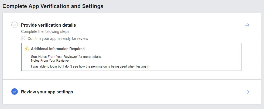Click the word 'Required' in the alert title
This screenshot has height=109, width=264.
click(77, 49)
